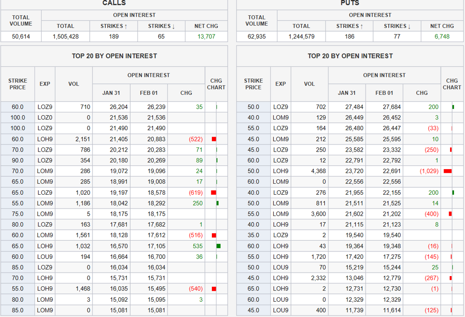
Task: Click the red bar beside calls change (619)
Action: click(214, 192)
